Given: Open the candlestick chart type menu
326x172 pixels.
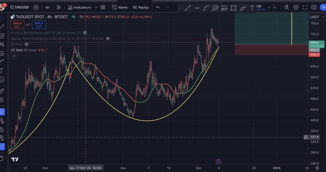Looking at the screenshot, I should [x=59, y=7].
